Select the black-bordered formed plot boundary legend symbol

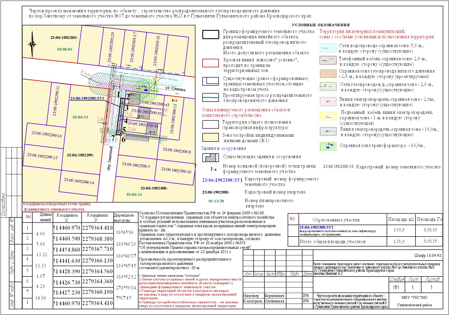211,34
